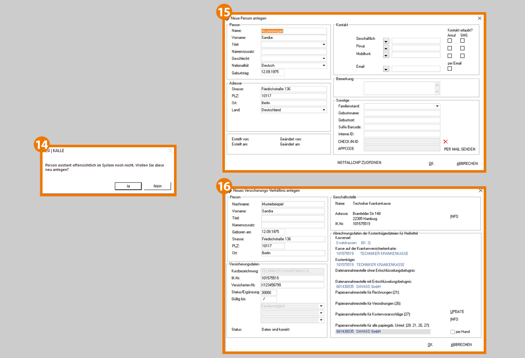Screen dimensions: 525x358
Task: Click PER MAIL SENDEN next to APPCODE
Action: pyautogui.click(x=459, y=149)
